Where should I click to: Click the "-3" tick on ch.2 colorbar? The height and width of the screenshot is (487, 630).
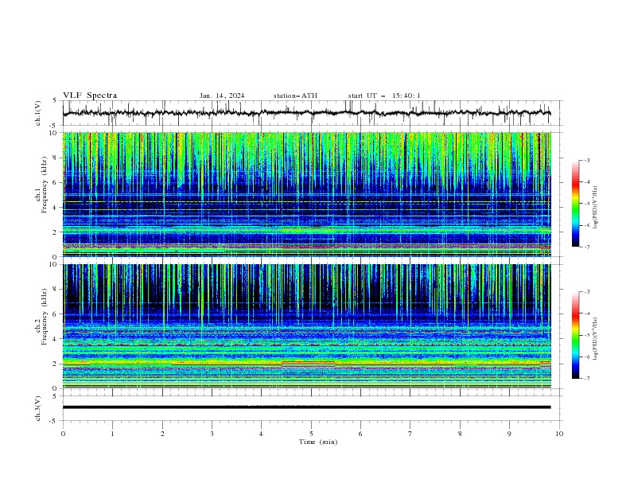coord(587,292)
